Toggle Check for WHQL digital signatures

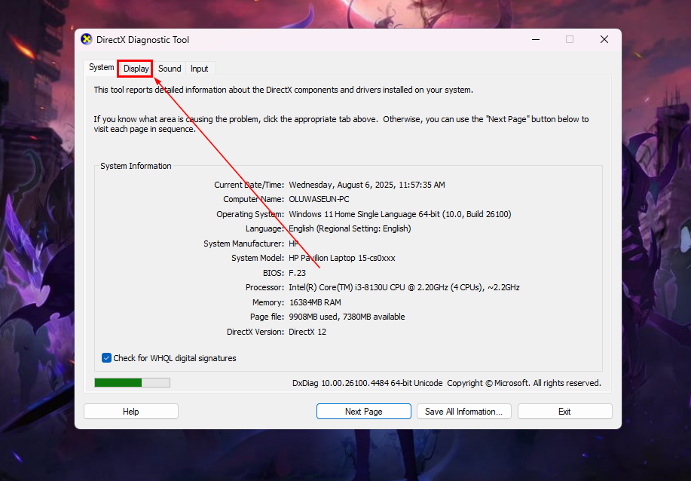point(106,358)
